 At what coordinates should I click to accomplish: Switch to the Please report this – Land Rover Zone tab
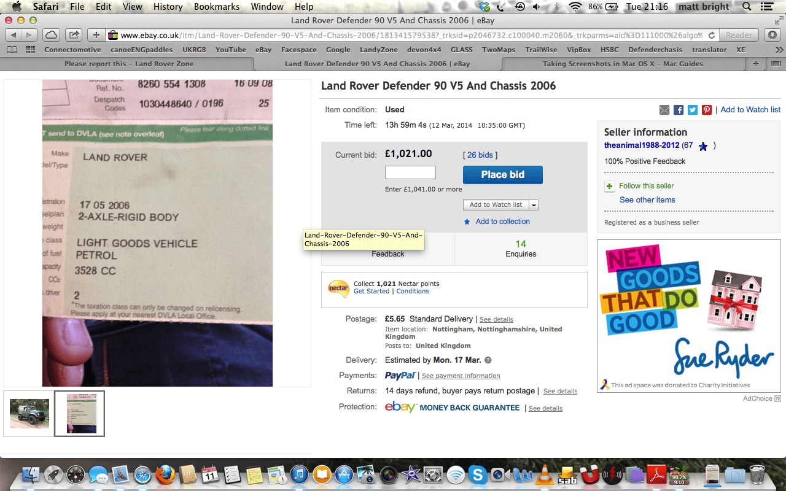tap(129, 63)
